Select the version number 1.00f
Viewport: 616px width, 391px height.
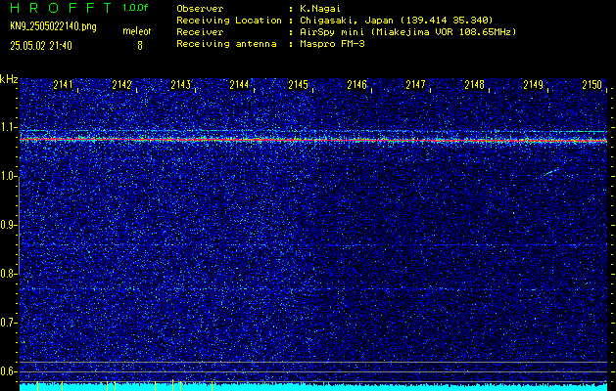[x=135, y=8]
